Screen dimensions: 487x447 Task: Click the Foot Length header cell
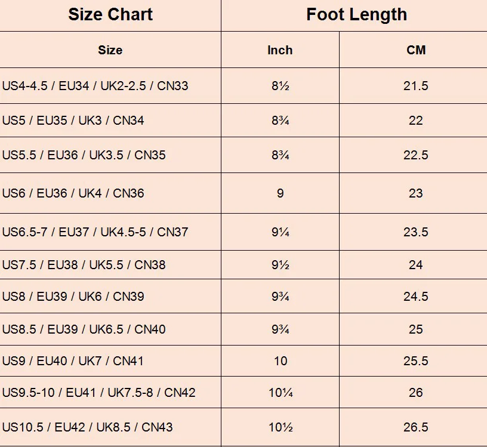click(x=354, y=16)
